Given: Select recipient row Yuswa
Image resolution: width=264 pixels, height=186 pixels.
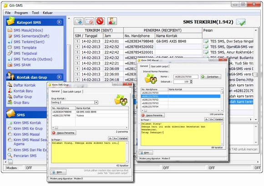Looking at the screenshot, I should (x=90, y=116).
